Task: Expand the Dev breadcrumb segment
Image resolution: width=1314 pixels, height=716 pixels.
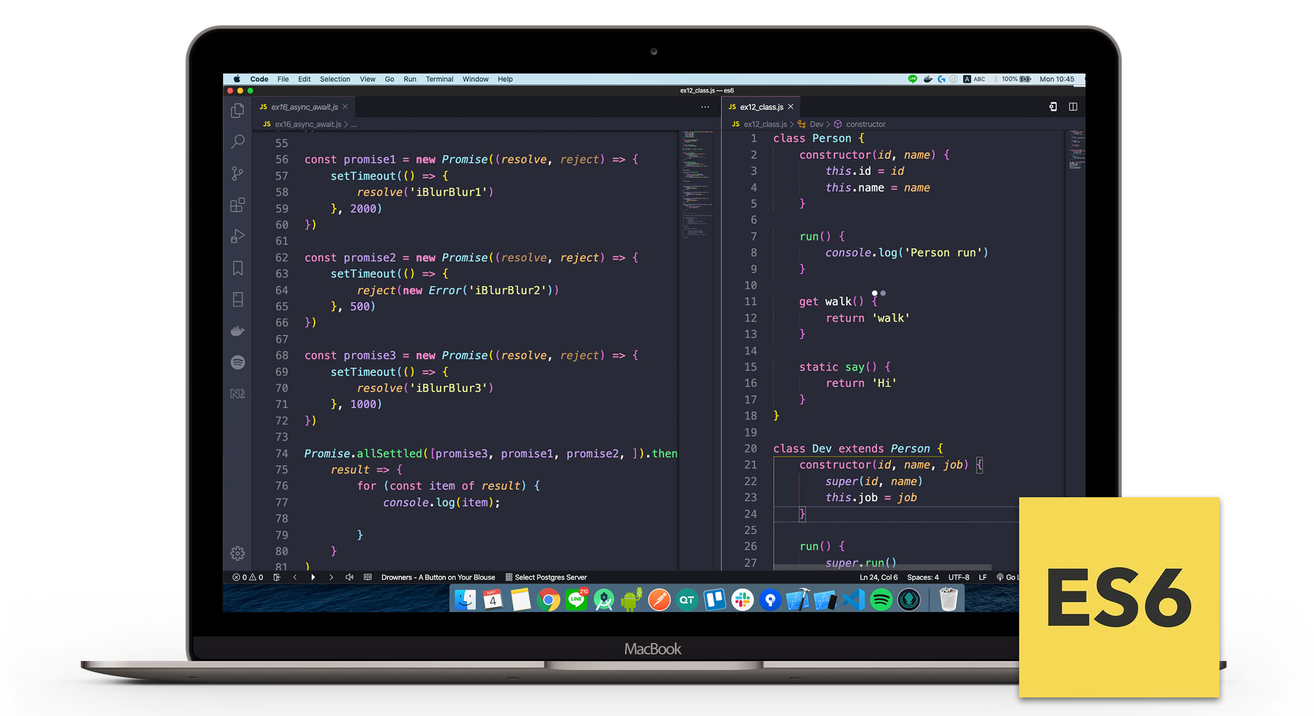Action: [x=816, y=124]
